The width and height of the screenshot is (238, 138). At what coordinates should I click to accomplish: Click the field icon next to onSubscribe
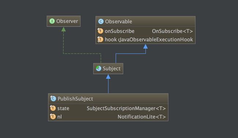point(100,31)
